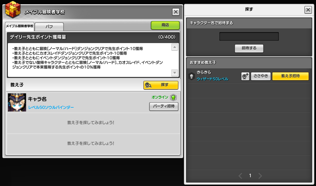Viewport: 316px width, 186px height.
Task: Click the パーティ招待 button
Action: [164, 106]
